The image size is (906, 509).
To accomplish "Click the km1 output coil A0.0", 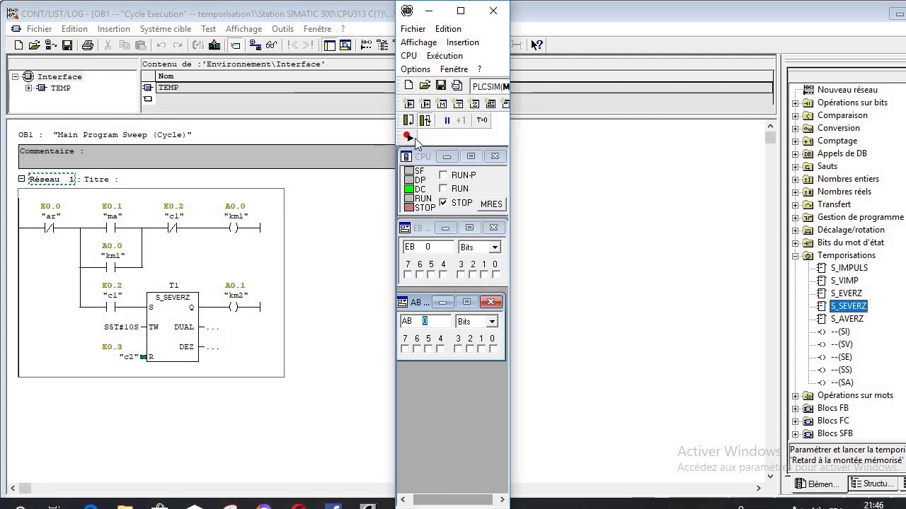I will pyautogui.click(x=234, y=228).
